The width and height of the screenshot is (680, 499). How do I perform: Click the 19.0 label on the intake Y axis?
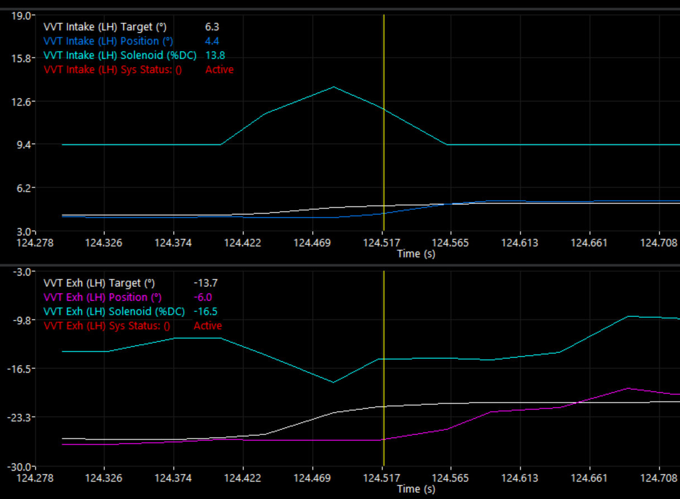coord(22,16)
